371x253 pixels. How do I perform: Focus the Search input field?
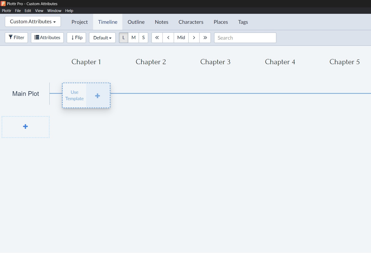(x=245, y=38)
